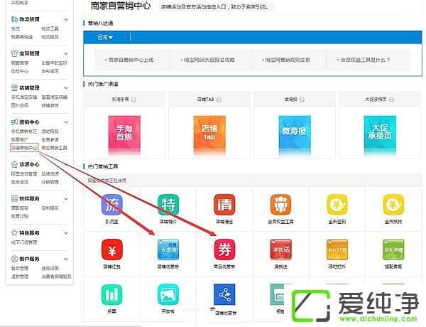The image size is (426, 327).
Task: Open the 限时打折 orange tool icon
Action: tap(338, 250)
